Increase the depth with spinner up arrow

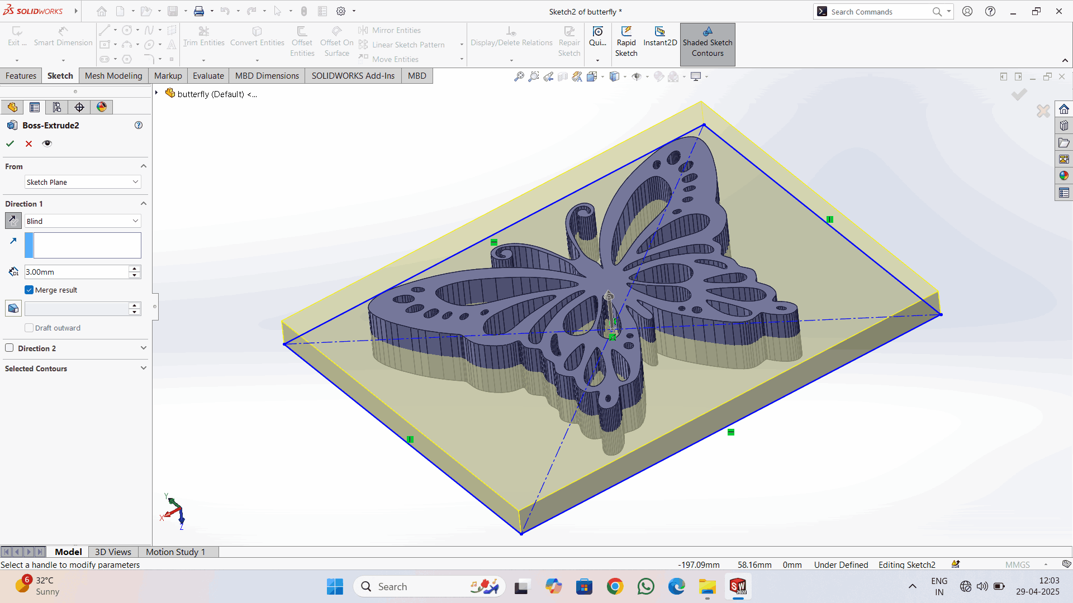coord(135,269)
